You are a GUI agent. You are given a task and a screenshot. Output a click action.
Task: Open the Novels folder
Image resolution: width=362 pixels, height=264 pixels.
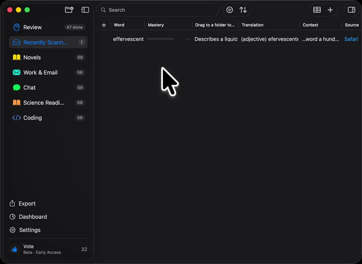pyautogui.click(x=48, y=57)
